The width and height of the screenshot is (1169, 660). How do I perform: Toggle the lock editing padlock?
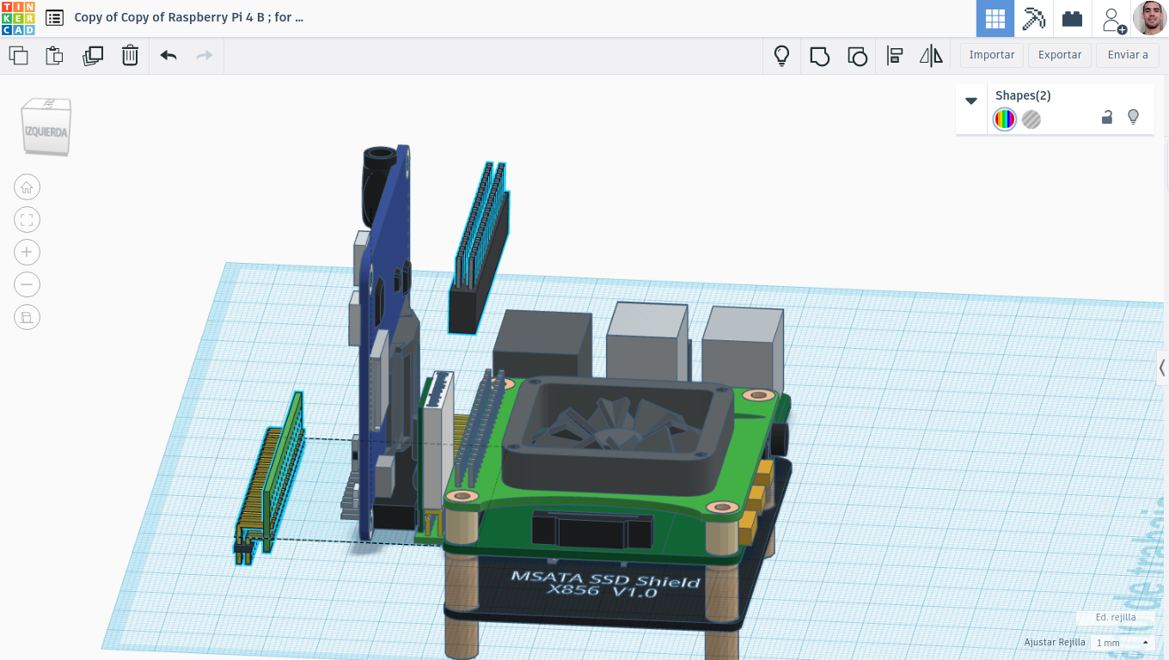pyautogui.click(x=1107, y=118)
